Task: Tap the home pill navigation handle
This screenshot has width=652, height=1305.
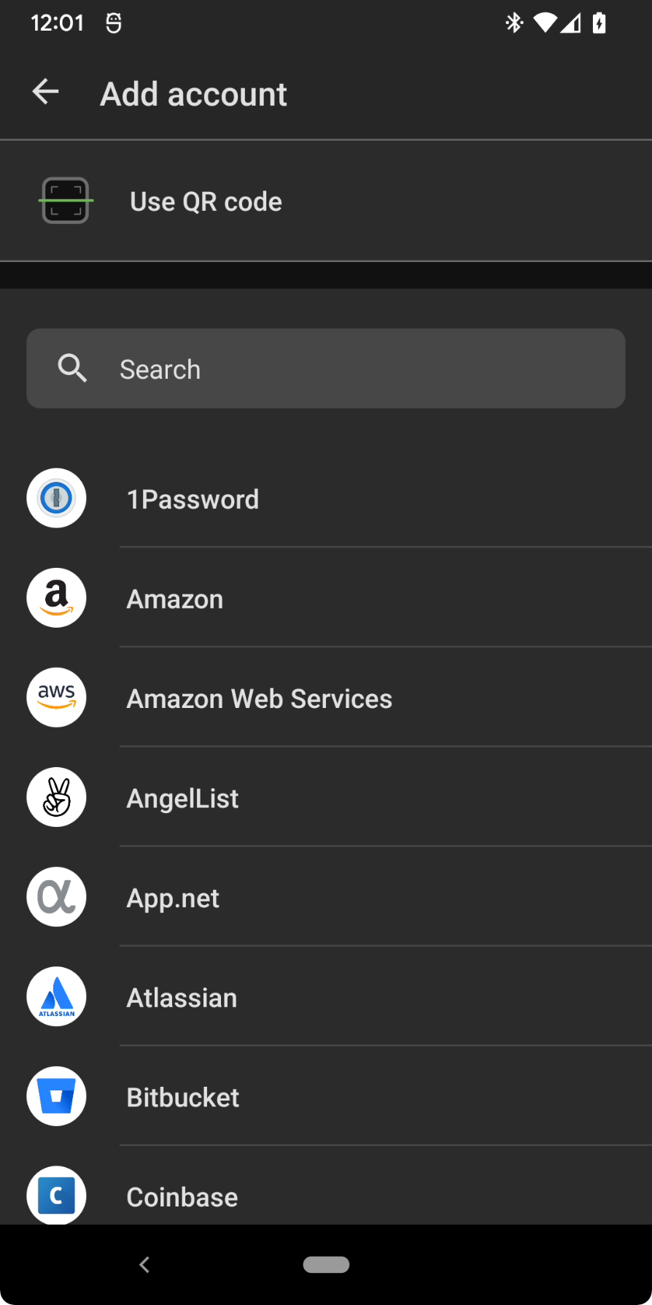Action: [326, 1264]
